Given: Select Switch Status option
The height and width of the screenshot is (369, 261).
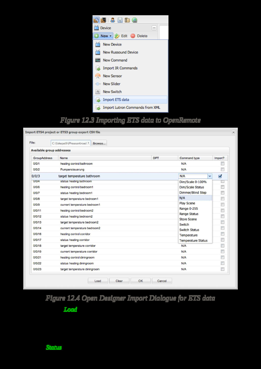Looking at the screenshot, I should [195, 230].
